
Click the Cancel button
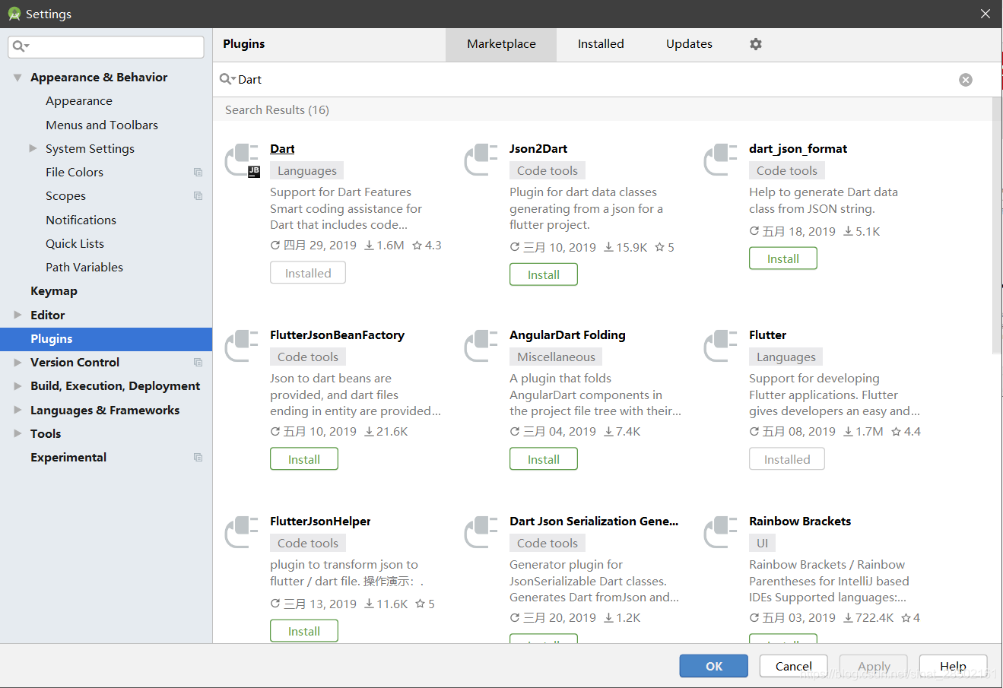coord(794,666)
